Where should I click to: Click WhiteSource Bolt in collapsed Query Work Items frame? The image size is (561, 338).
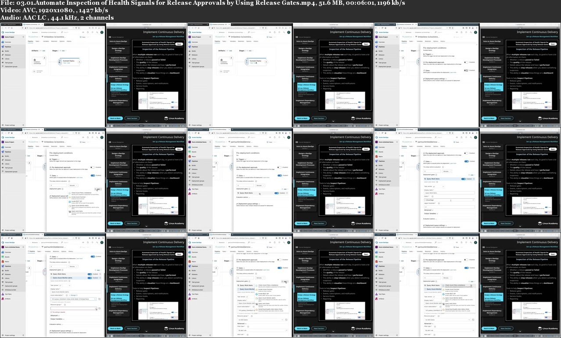pyautogui.click(x=197, y=185)
